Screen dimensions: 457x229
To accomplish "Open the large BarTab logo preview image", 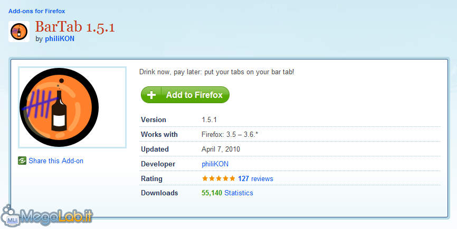I will click(72, 107).
